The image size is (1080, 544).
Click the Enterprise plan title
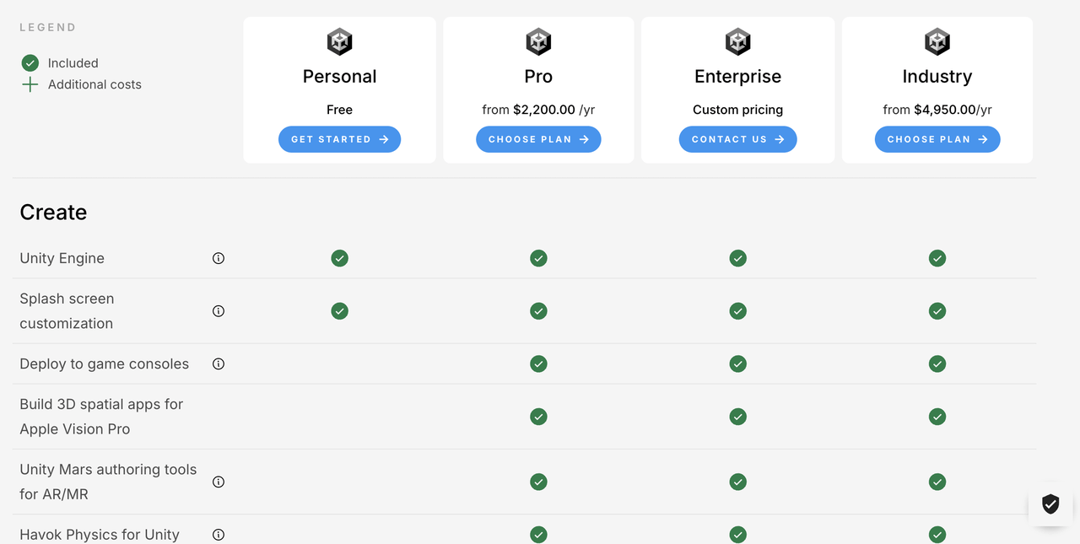pyautogui.click(x=737, y=77)
